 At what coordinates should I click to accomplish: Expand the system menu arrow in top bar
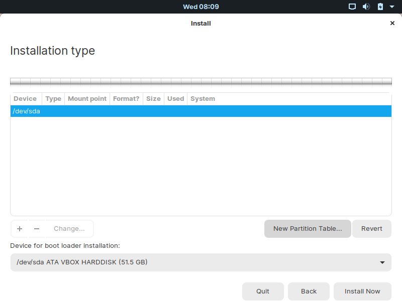coord(392,7)
